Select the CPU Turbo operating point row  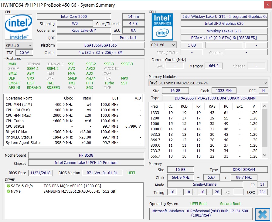74,121
